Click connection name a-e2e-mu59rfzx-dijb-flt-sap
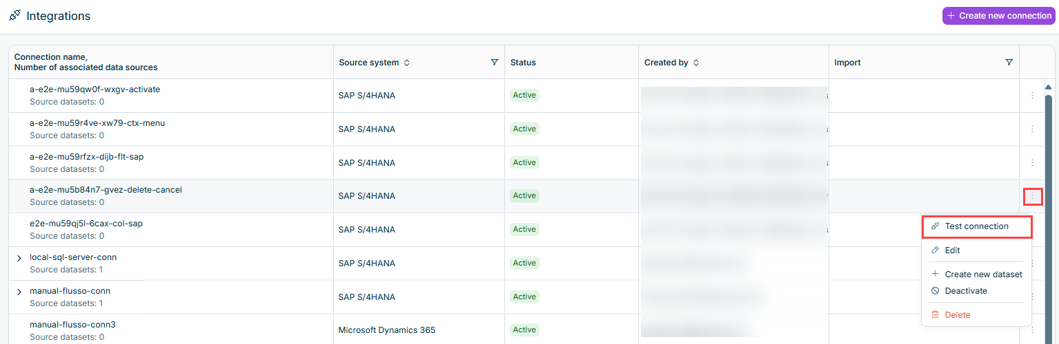 (86, 157)
